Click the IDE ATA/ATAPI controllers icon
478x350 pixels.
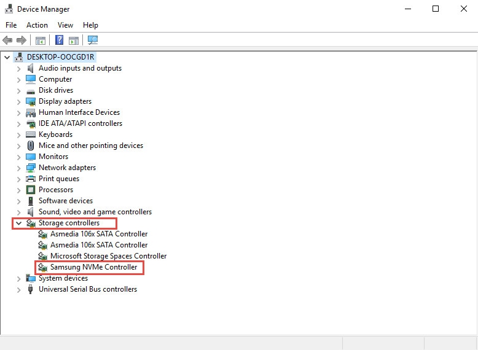pos(31,123)
